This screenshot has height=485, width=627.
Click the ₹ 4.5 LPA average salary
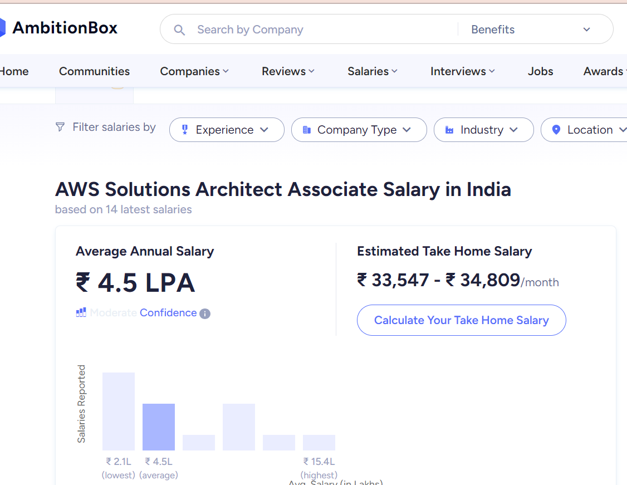(135, 283)
